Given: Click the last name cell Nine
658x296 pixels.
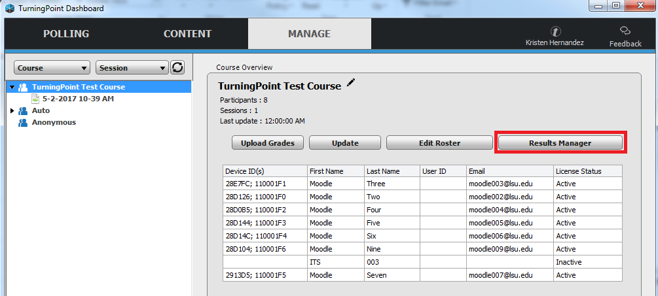Looking at the screenshot, I should pyautogui.click(x=392, y=249).
